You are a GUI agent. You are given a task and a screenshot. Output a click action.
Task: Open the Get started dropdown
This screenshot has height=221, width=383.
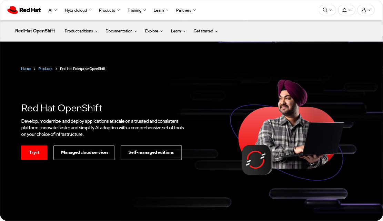click(205, 31)
